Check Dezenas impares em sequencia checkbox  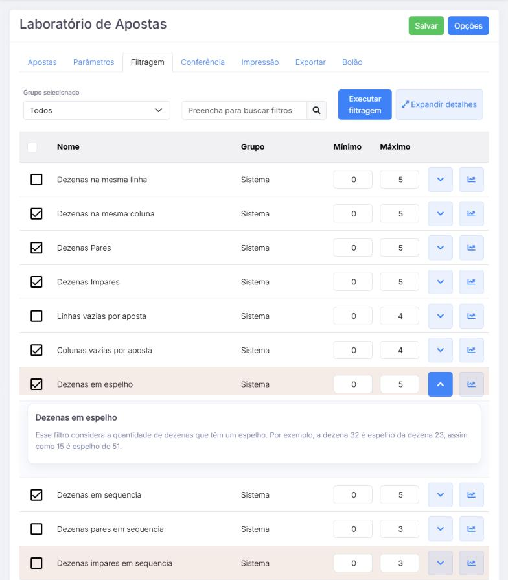tap(36, 563)
